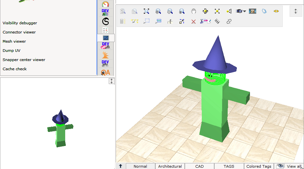Image resolution: width=304 pixels, height=169 pixels.
Task: Select the dashed rectangle selection tool
Action: click(146, 21)
